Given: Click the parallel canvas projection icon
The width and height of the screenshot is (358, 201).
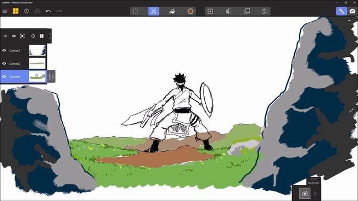Looking at the screenshot, I should coord(228,11).
